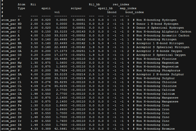The height and width of the screenshot is (131, 196).
Task: Click the 'Type' header label
Action: pyautogui.click(x=21, y=8)
